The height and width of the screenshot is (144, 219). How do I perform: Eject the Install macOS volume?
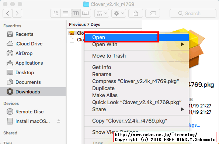click(x=59, y=121)
